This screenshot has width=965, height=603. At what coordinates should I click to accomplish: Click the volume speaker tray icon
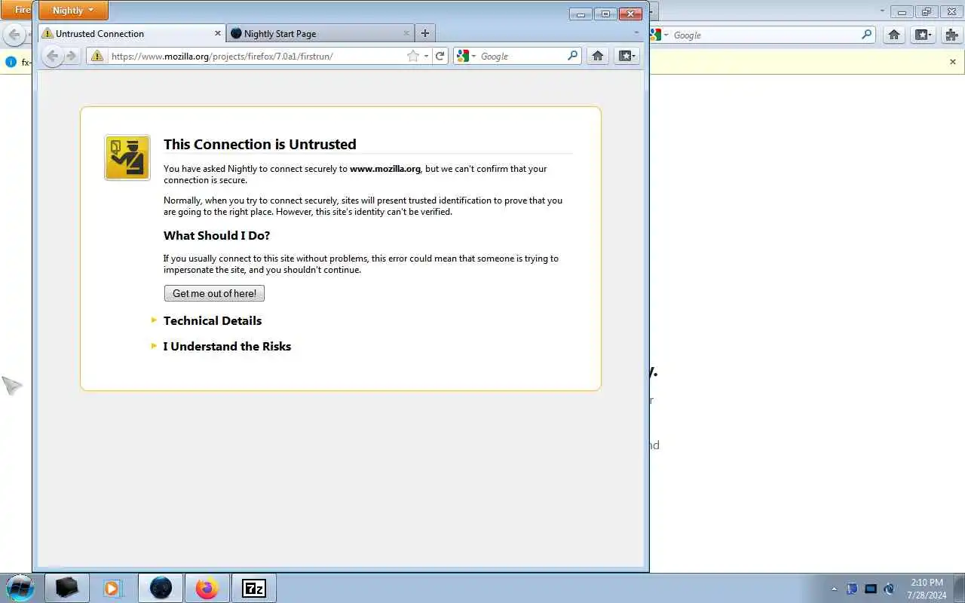[889, 589]
